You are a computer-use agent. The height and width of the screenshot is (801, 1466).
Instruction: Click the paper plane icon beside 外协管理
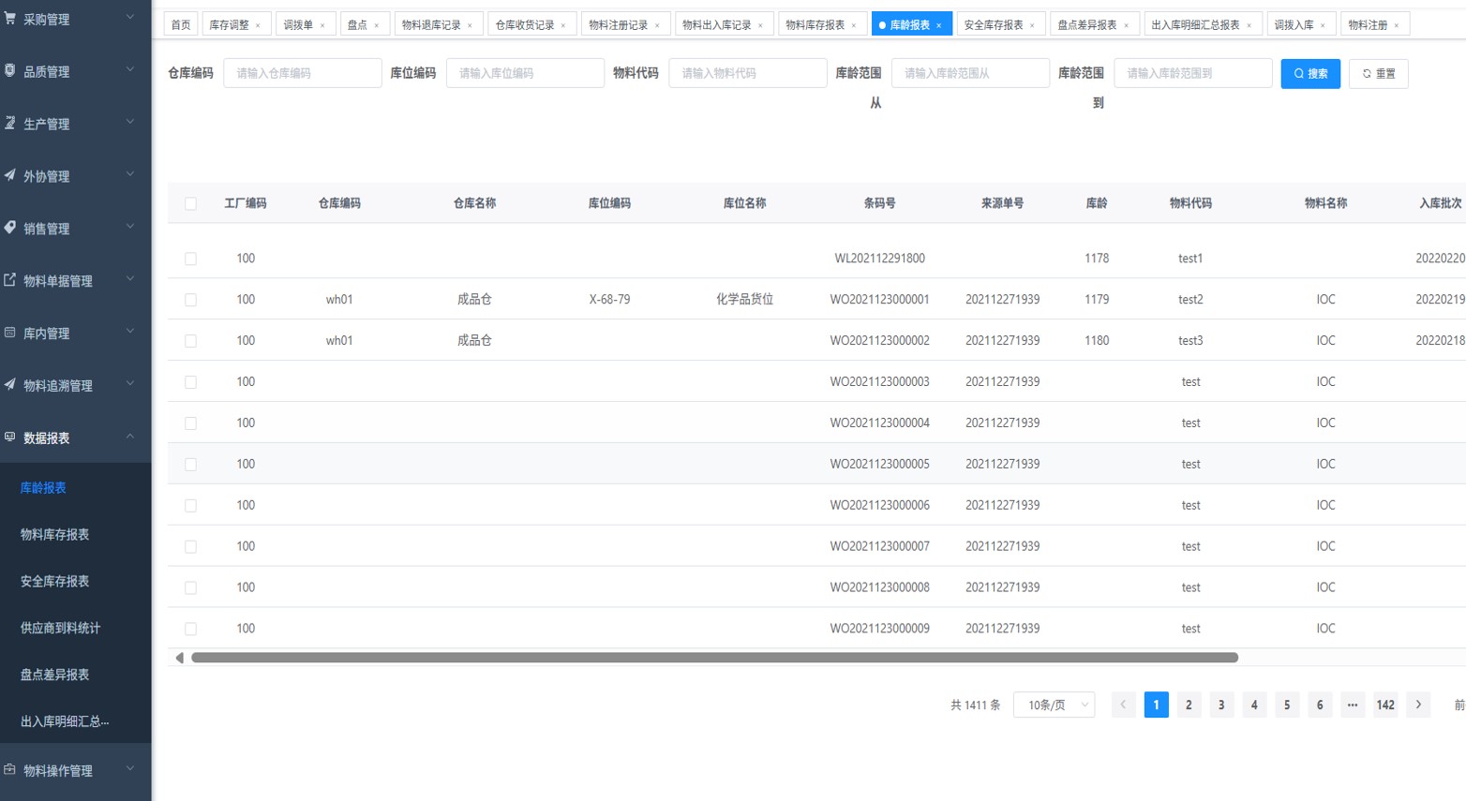click(10, 175)
